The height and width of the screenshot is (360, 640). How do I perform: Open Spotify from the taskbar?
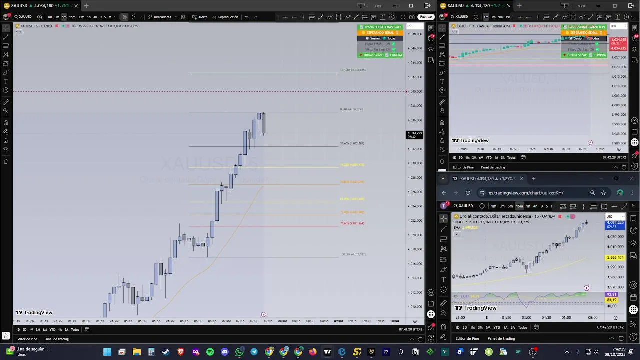coord(210,352)
